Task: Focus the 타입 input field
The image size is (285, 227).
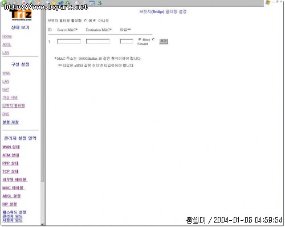Action: pyautogui.click(x=127, y=42)
